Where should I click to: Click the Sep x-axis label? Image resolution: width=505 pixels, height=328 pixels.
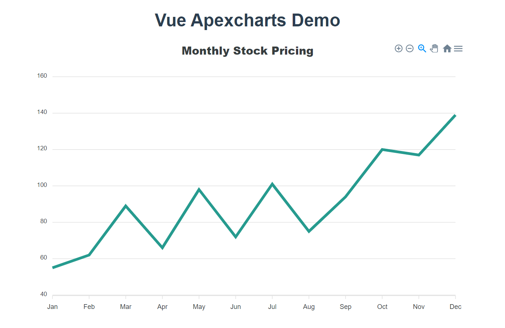[x=345, y=307]
